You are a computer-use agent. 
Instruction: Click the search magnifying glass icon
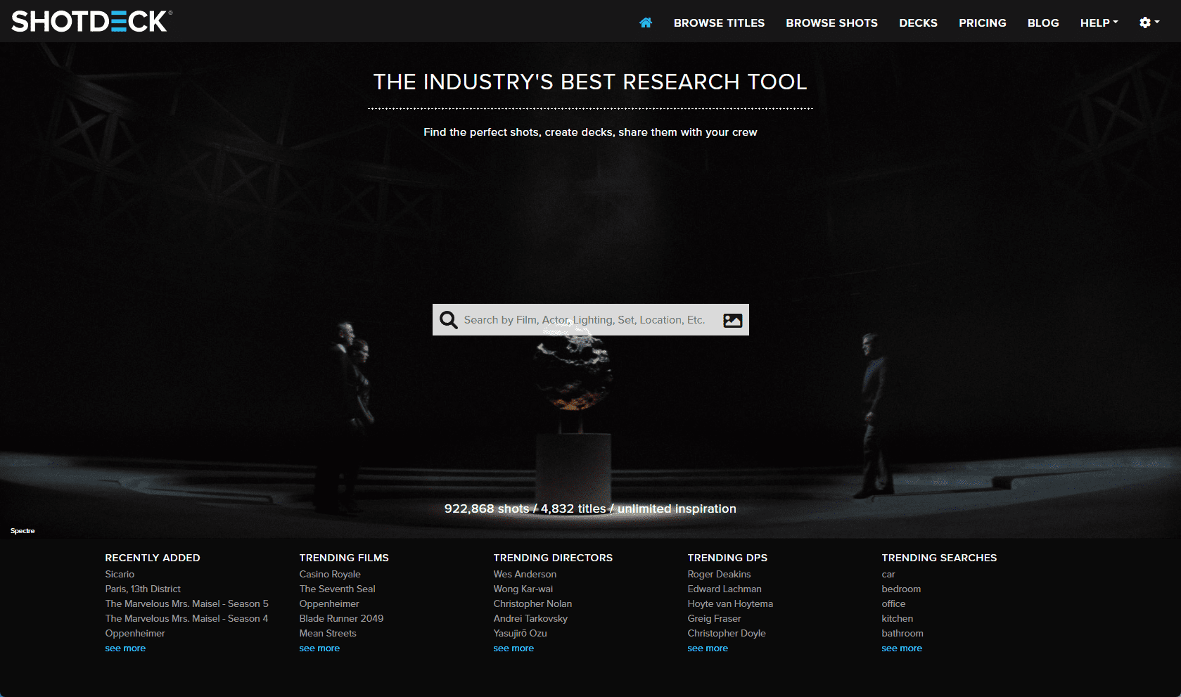[449, 320]
